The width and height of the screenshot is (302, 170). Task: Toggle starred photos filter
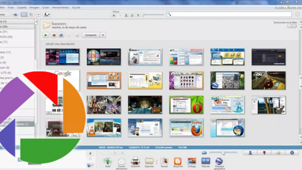pyautogui.click(x=114, y=15)
